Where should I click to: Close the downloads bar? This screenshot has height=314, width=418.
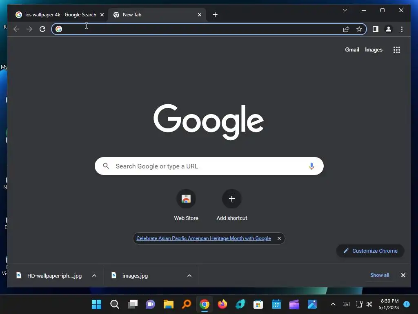coord(403,275)
